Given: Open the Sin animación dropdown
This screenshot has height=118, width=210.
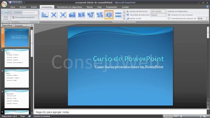Looking at the screenshot, I should [30, 12].
